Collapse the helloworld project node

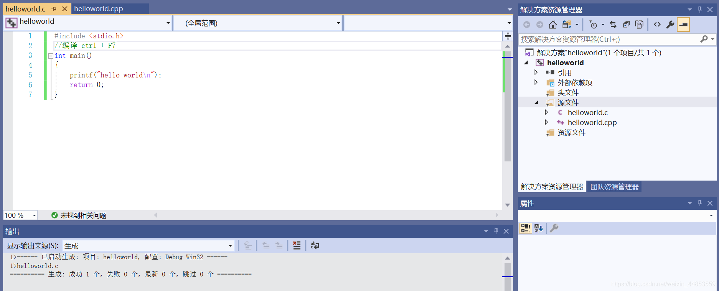tap(526, 62)
